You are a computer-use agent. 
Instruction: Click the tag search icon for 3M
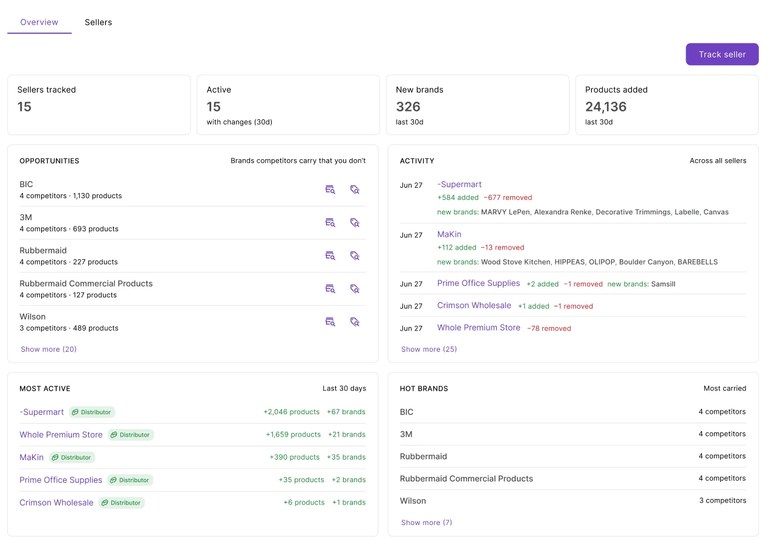coord(355,223)
